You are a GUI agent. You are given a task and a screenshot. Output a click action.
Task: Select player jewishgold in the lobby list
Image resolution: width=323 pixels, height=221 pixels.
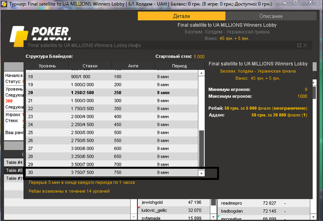click(x=173, y=203)
